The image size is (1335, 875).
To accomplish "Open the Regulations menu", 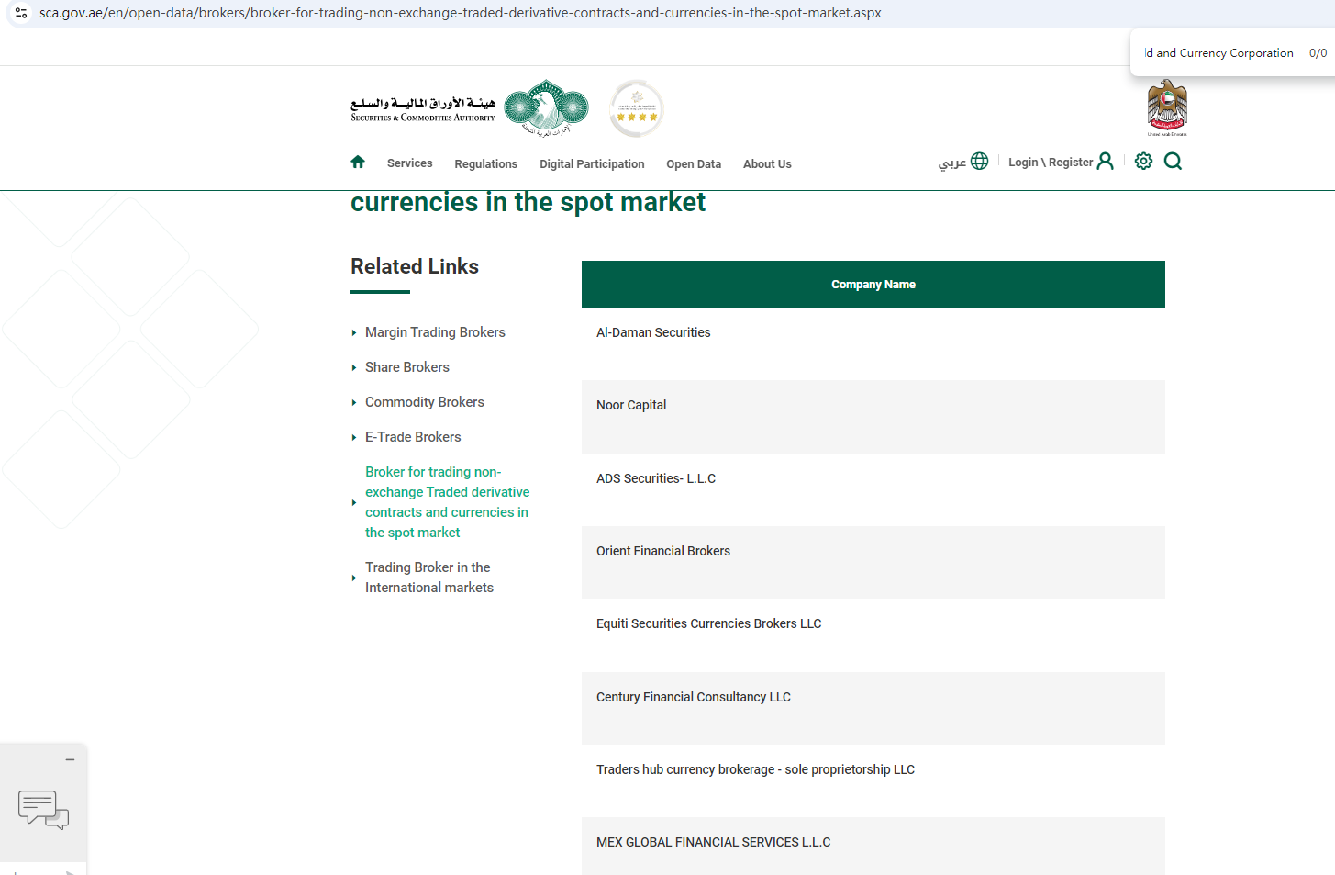I will [486, 164].
